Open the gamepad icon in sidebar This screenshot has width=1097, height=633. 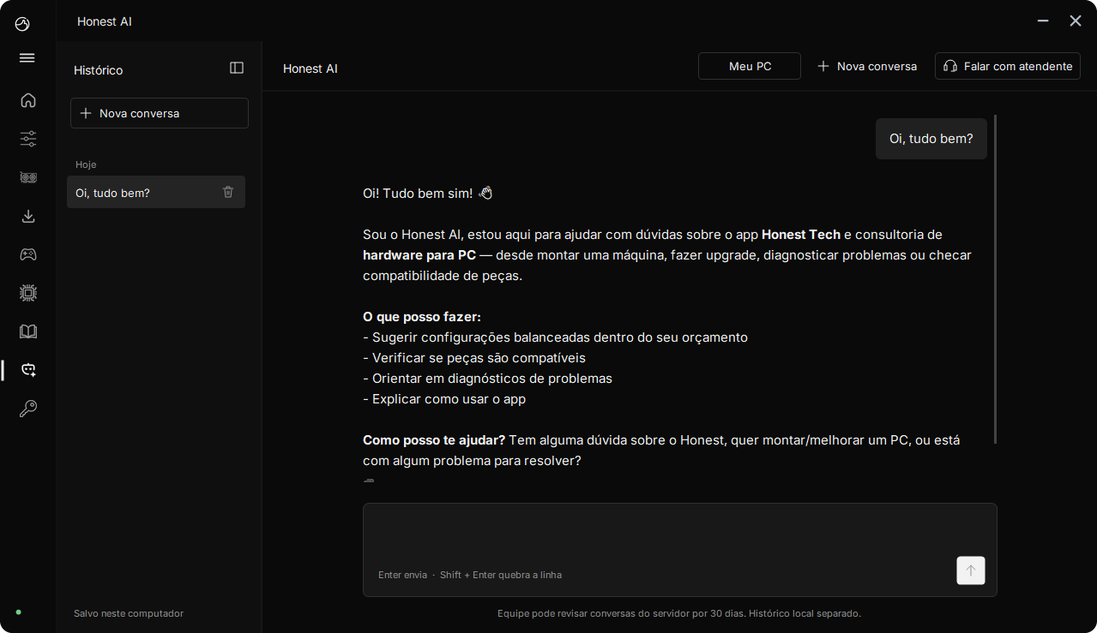[x=28, y=254]
